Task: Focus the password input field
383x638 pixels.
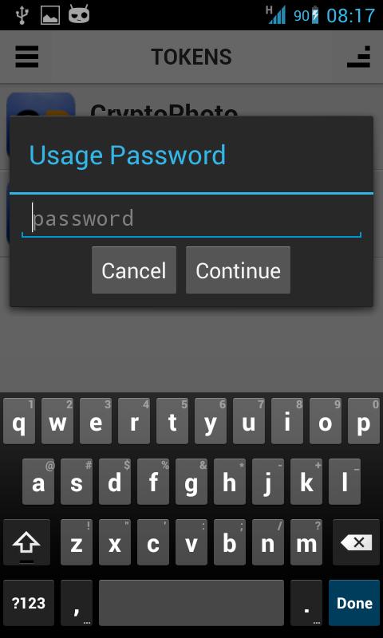Action: pos(191,219)
